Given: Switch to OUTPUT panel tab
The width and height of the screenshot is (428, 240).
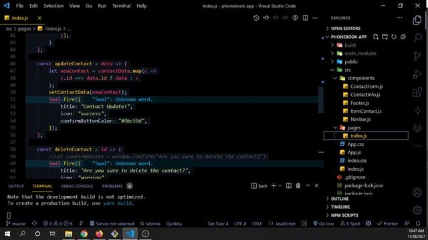Looking at the screenshot, I should click(x=16, y=186).
